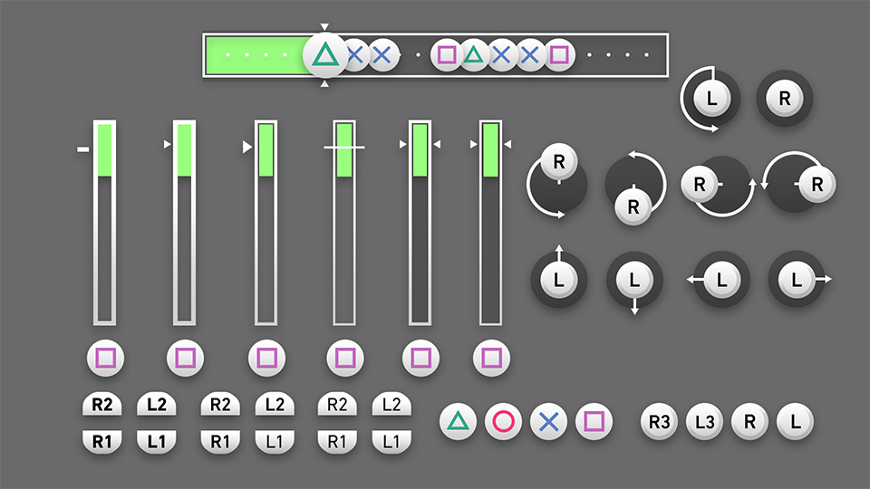Screen dimensions: 870x489
Task: Click the L stick with the clockwise rotation arrow
Action: [x=710, y=99]
